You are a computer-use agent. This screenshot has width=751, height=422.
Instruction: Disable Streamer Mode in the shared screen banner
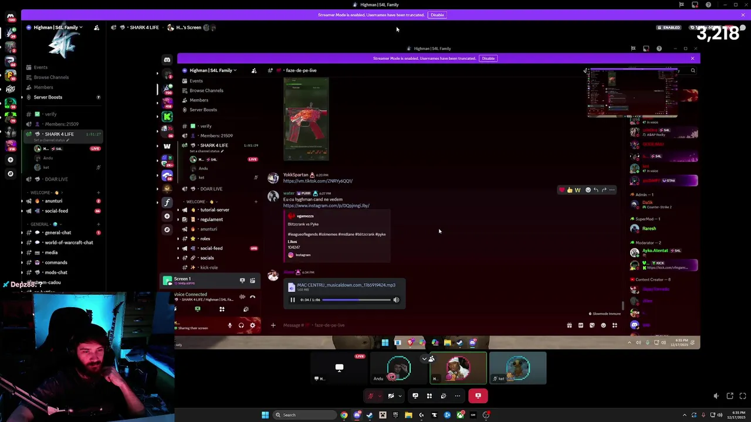pyautogui.click(x=488, y=59)
